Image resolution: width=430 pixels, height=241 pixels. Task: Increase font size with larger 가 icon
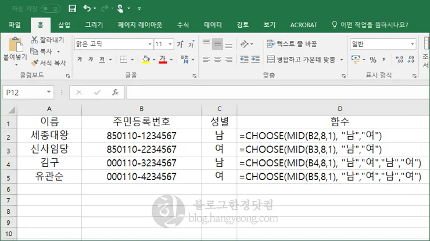coord(180,44)
